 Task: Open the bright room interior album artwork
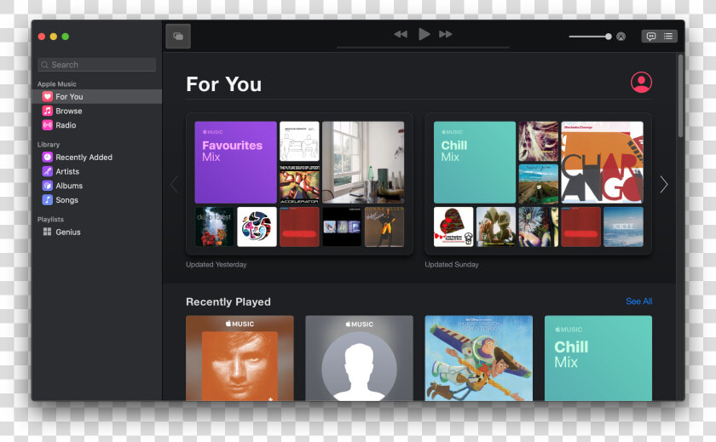tap(363, 162)
